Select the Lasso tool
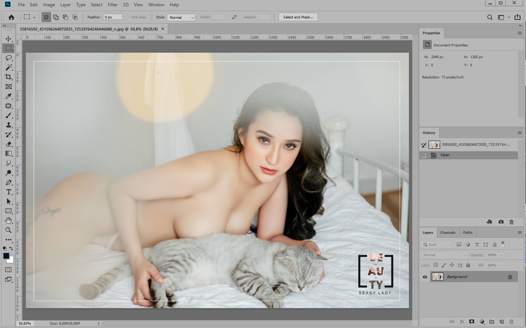Viewport: 526px width, 328px height. click(x=8, y=58)
